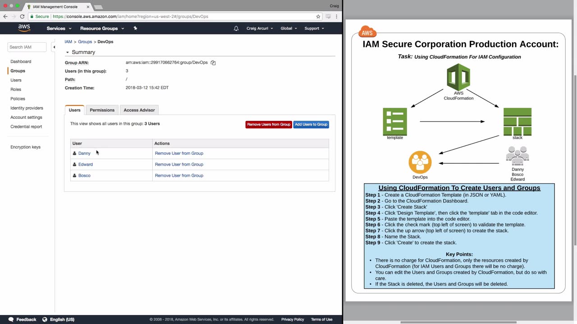The width and height of the screenshot is (577, 324).
Task: Click the secure padlock icon in address bar
Action: [32, 17]
